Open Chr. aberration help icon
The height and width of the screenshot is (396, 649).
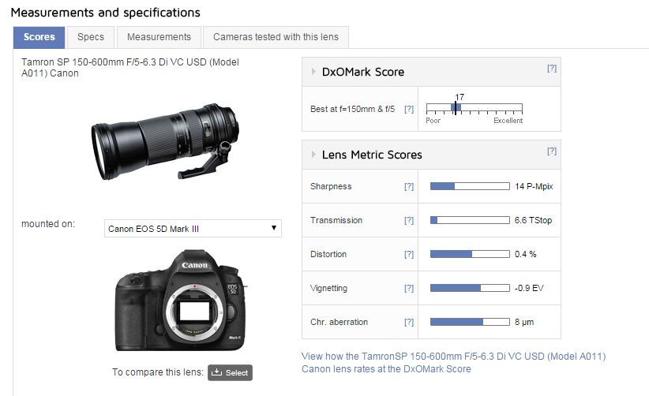point(409,322)
